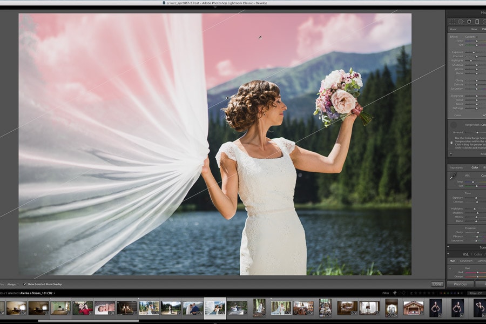Screen dimensions: 486x324
Task: Select the Graduated Filter tool
Action: point(477,22)
